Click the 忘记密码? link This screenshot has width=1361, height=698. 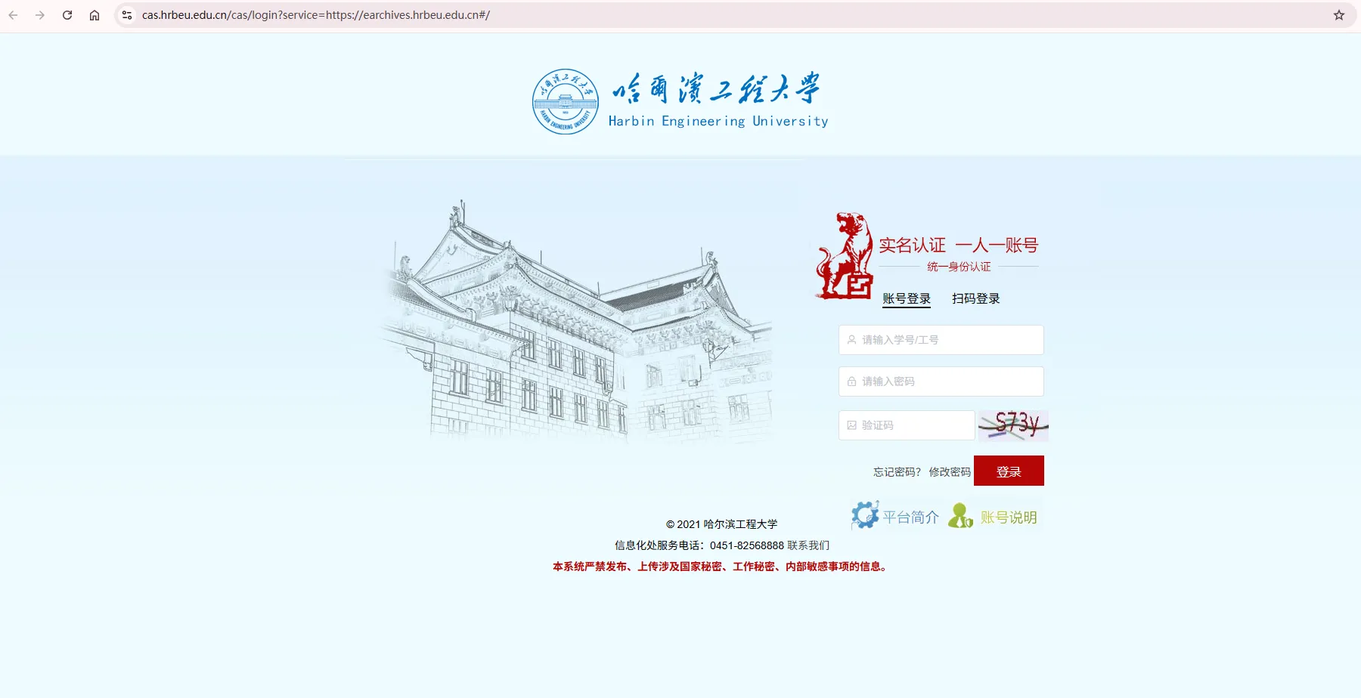pos(897,472)
